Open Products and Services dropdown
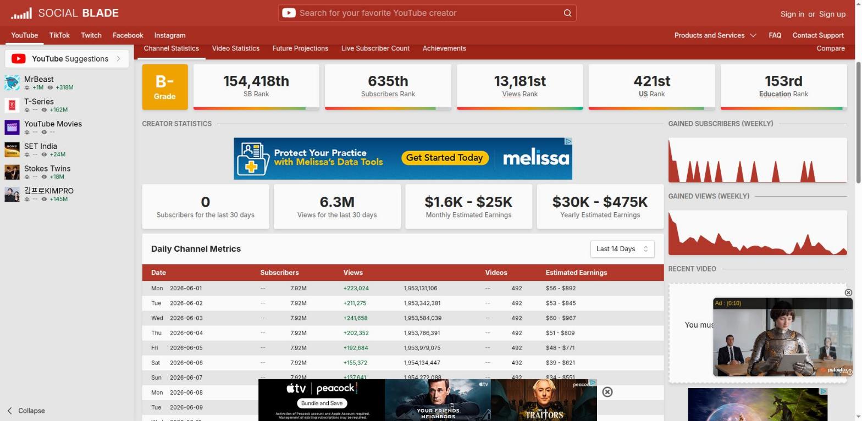This screenshot has width=862, height=421. 715,35
